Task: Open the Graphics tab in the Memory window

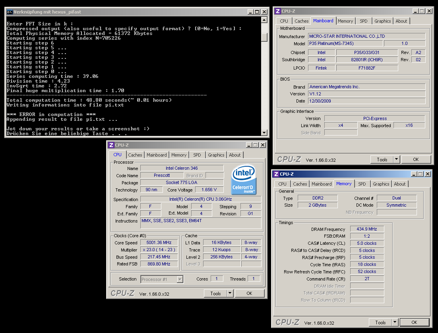Action: coord(381,184)
